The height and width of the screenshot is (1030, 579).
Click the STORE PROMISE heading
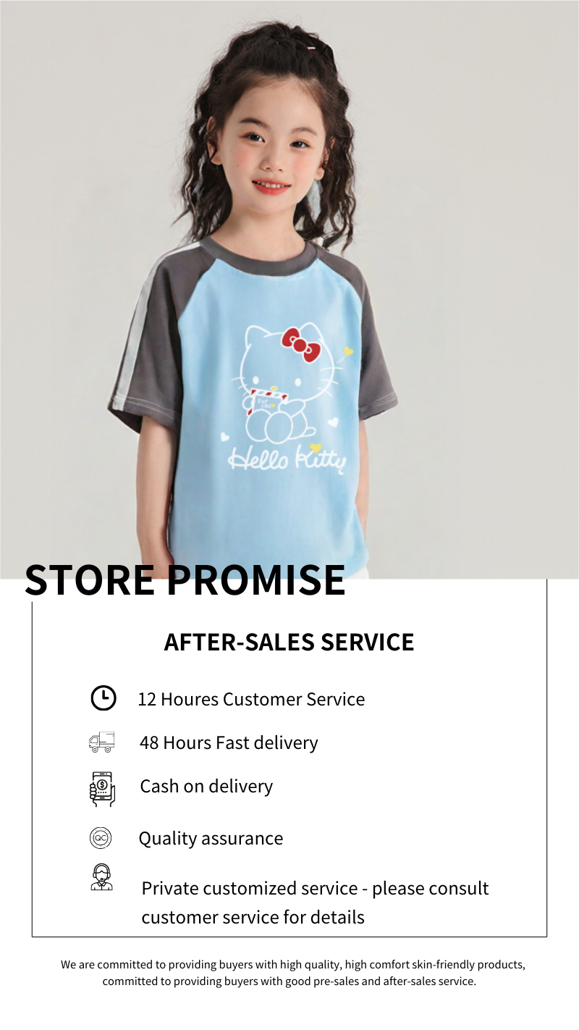[x=185, y=579]
